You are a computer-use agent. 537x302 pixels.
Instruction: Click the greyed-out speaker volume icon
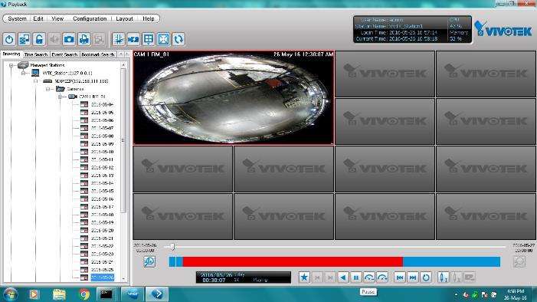pos(54,39)
